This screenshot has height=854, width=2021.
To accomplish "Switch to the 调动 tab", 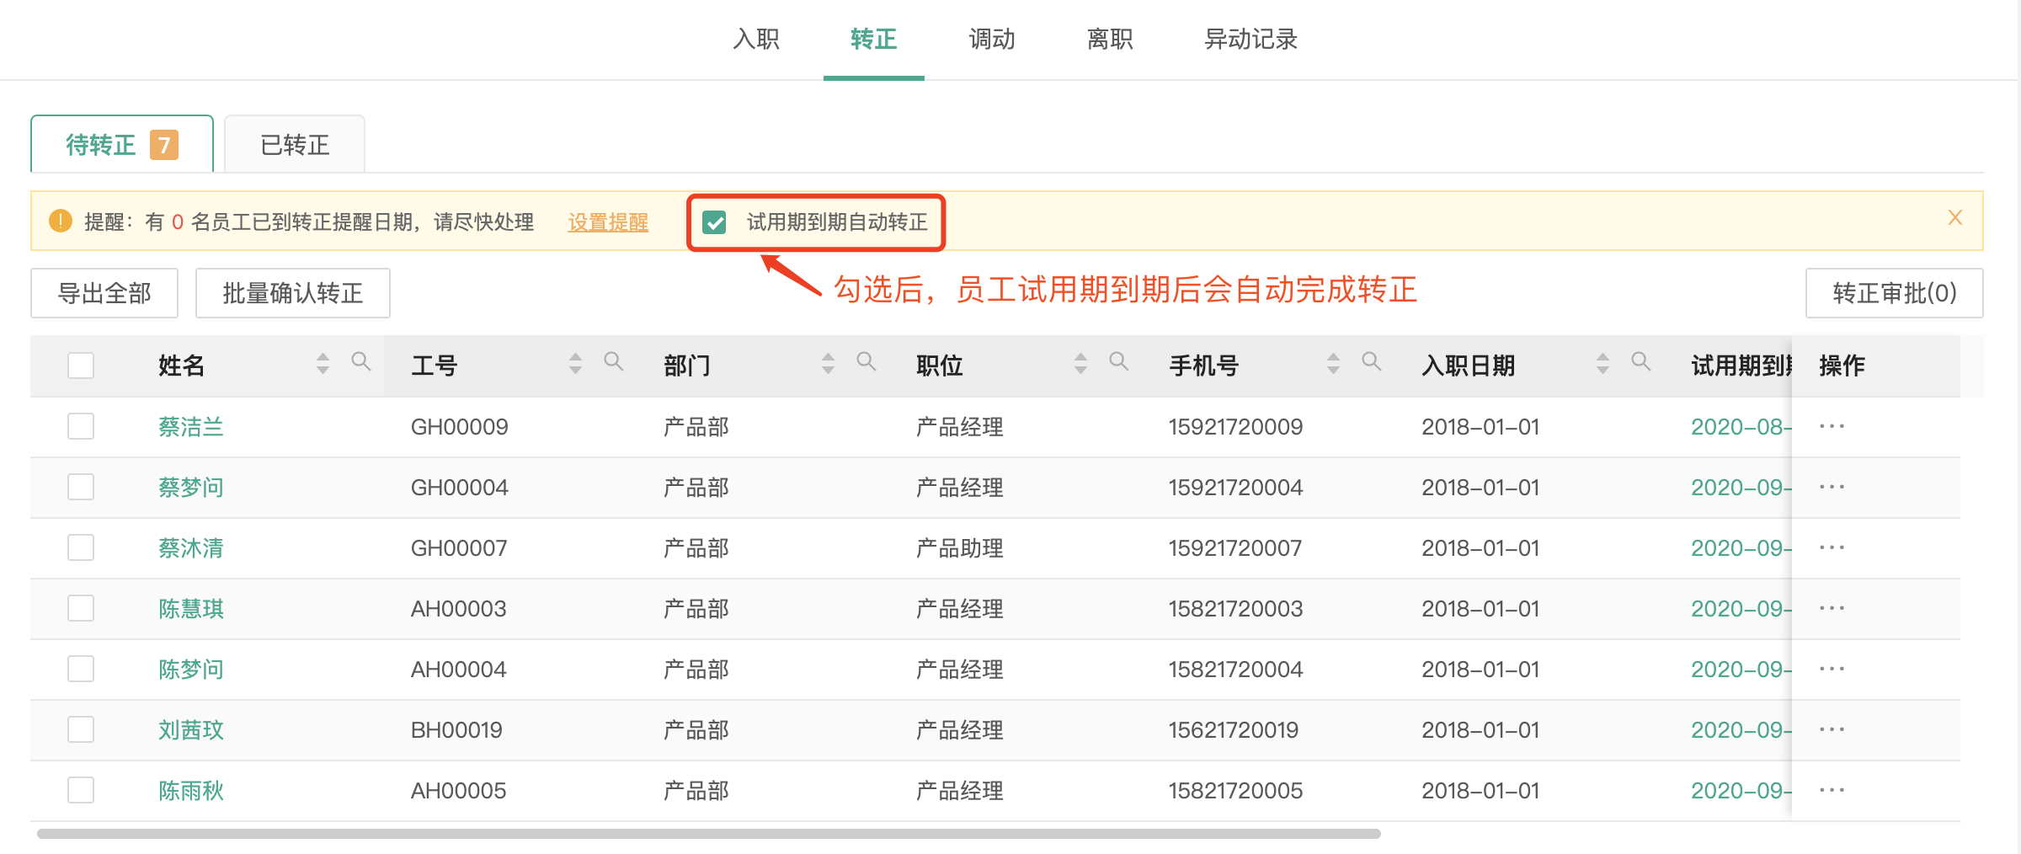I will point(992,39).
